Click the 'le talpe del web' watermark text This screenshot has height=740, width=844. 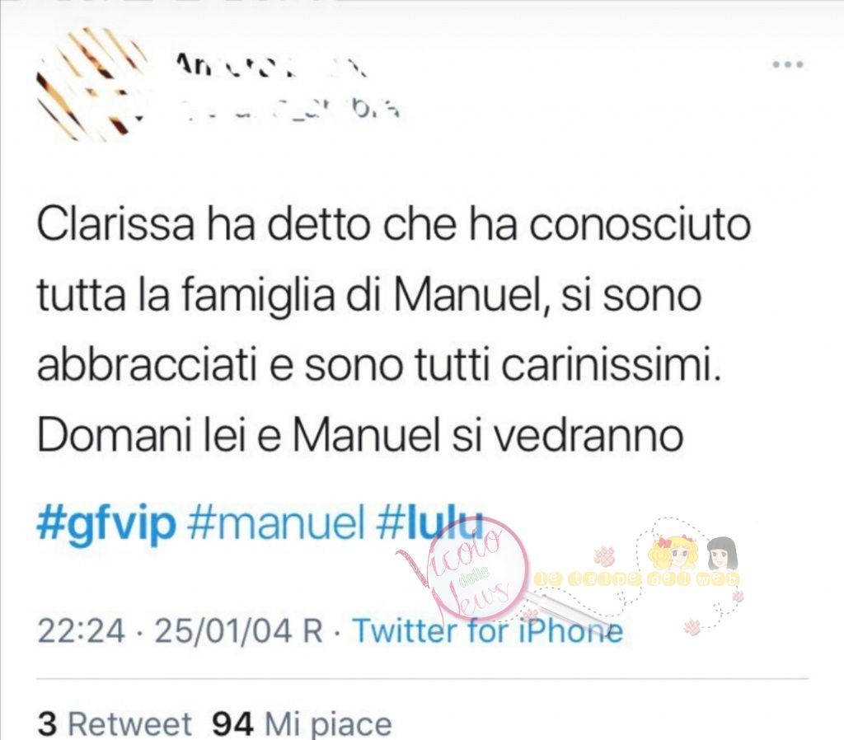pyautogui.click(x=637, y=579)
